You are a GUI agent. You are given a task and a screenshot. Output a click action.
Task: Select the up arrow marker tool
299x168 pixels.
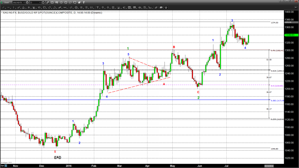point(103,7)
